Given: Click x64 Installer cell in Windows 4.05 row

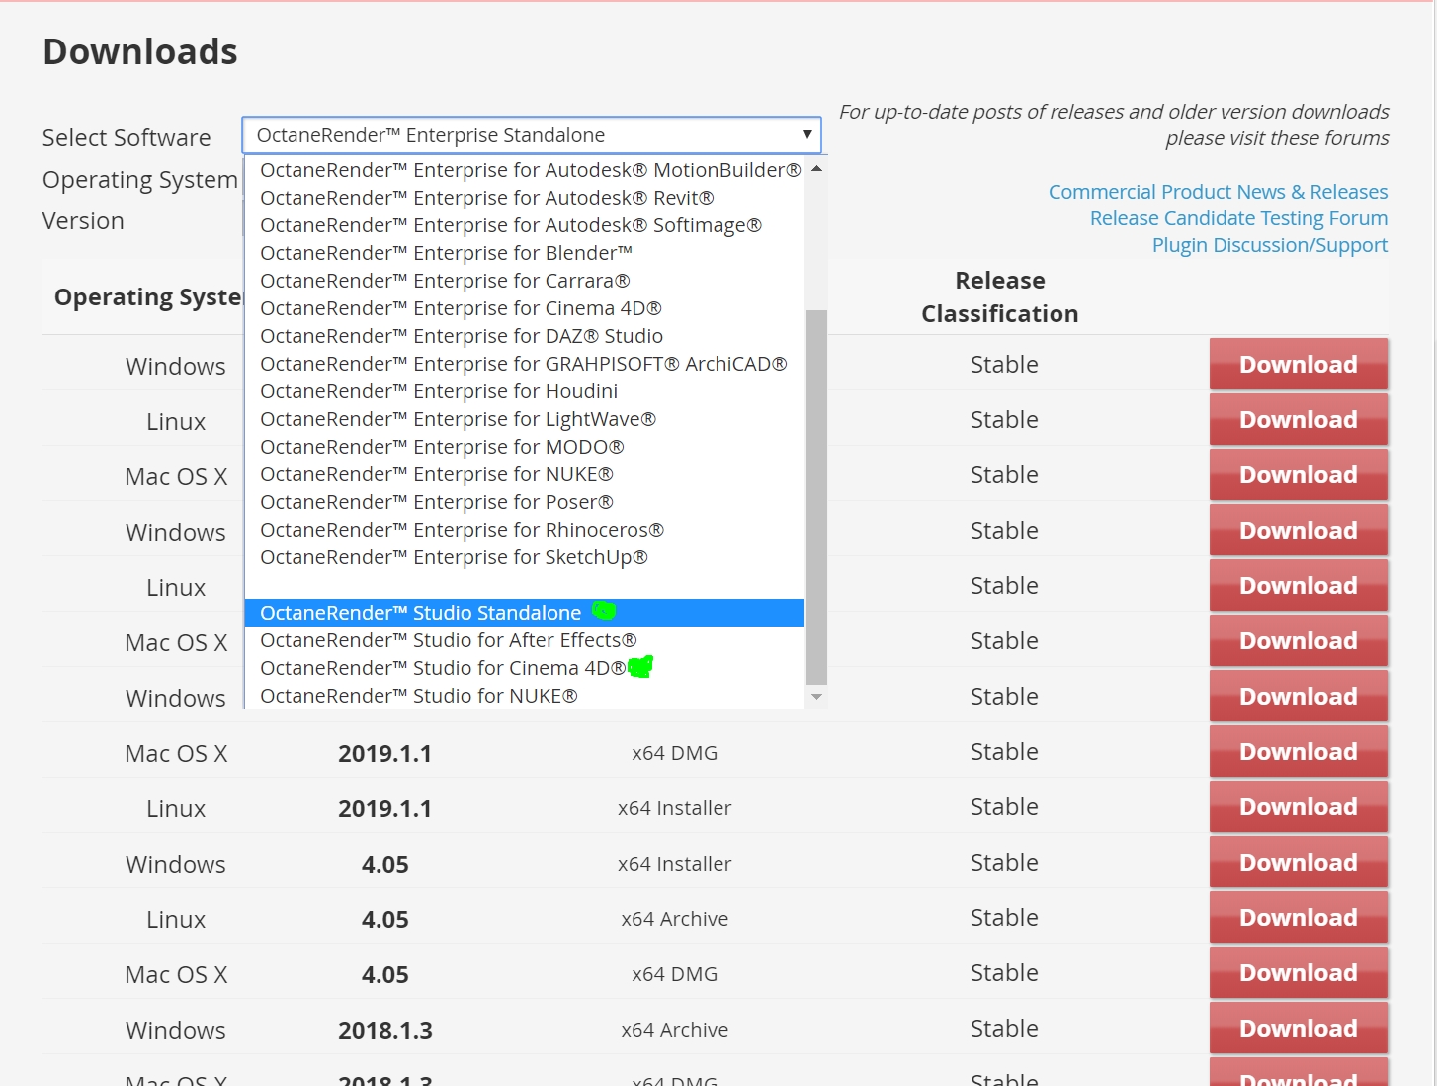Looking at the screenshot, I should pos(675,864).
